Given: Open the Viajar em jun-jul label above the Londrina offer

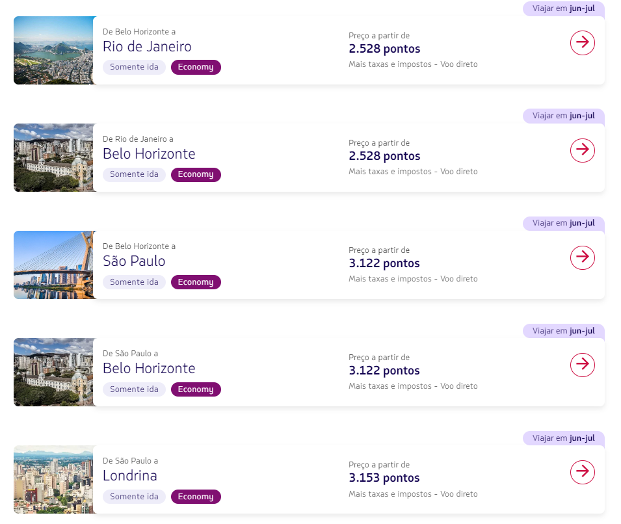Looking at the screenshot, I should [x=563, y=438].
